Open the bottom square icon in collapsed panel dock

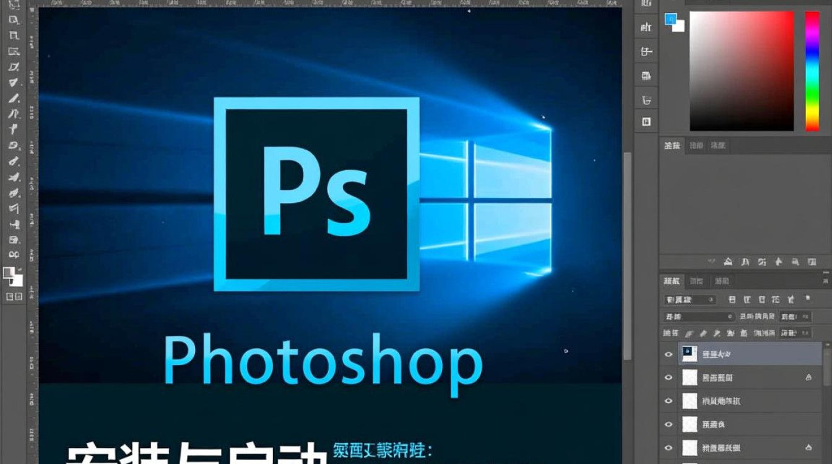point(646,121)
